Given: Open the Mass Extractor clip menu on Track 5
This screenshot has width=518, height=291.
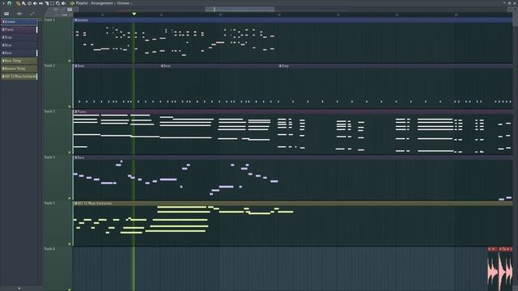Looking at the screenshot, I should 75,204.
